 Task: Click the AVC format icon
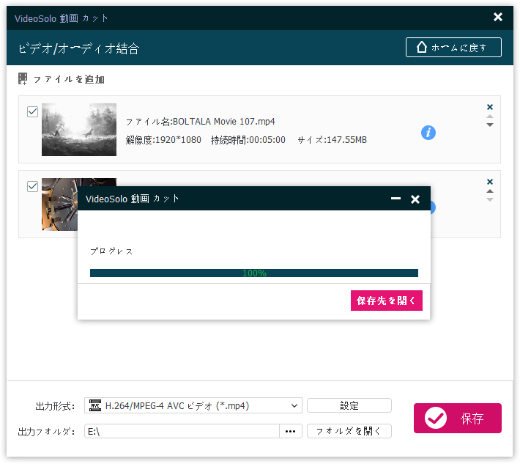pos(95,405)
